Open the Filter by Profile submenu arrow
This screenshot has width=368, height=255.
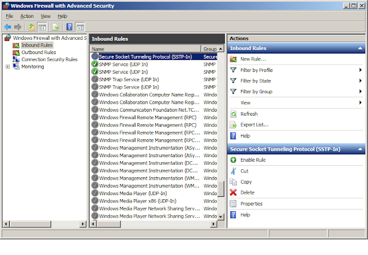click(361, 70)
